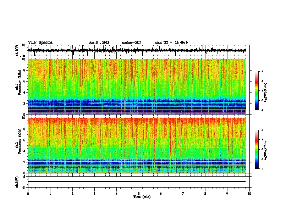The width and height of the screenshot is (281, 217).
Task: Click time axis tick label "2"
Action: click(x=72, y=194)
